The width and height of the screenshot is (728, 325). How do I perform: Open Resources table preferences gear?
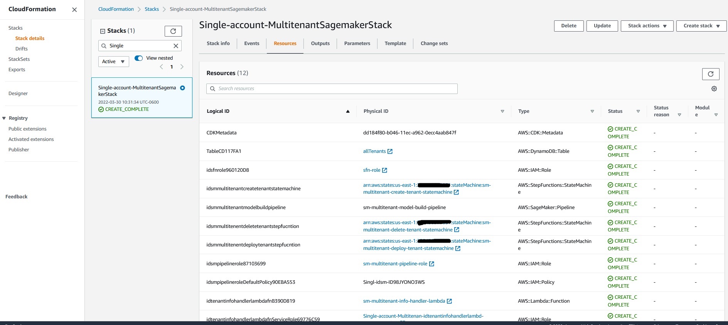714,89
